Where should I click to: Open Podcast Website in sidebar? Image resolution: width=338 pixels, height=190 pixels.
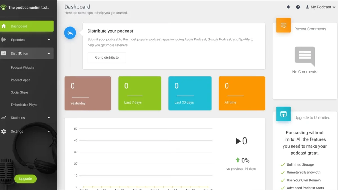pos(23,67)
